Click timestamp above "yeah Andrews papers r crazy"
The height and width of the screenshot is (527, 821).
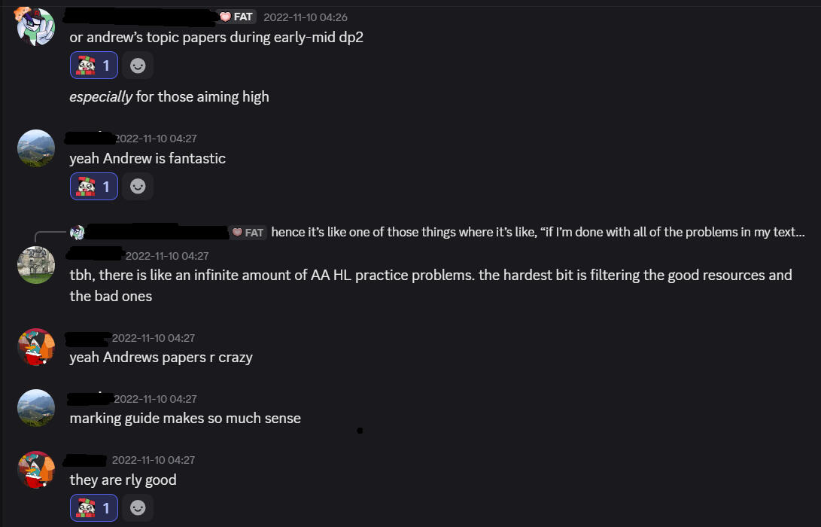tap(154, 338)
